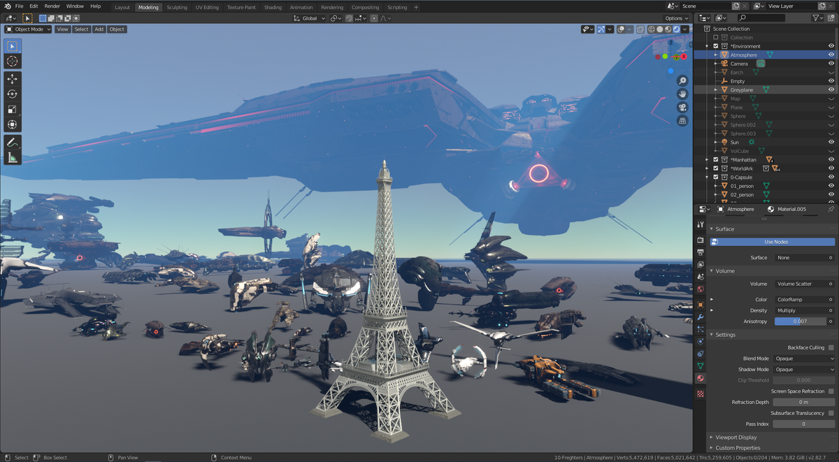Hide the Camera object in the outliner

coord(831,64)
